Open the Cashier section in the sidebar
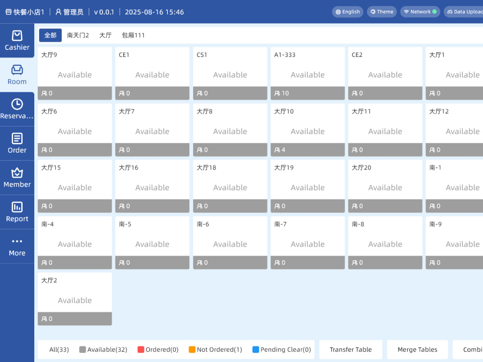The height and width of the screenshot is (362, 483). point(17,41)
